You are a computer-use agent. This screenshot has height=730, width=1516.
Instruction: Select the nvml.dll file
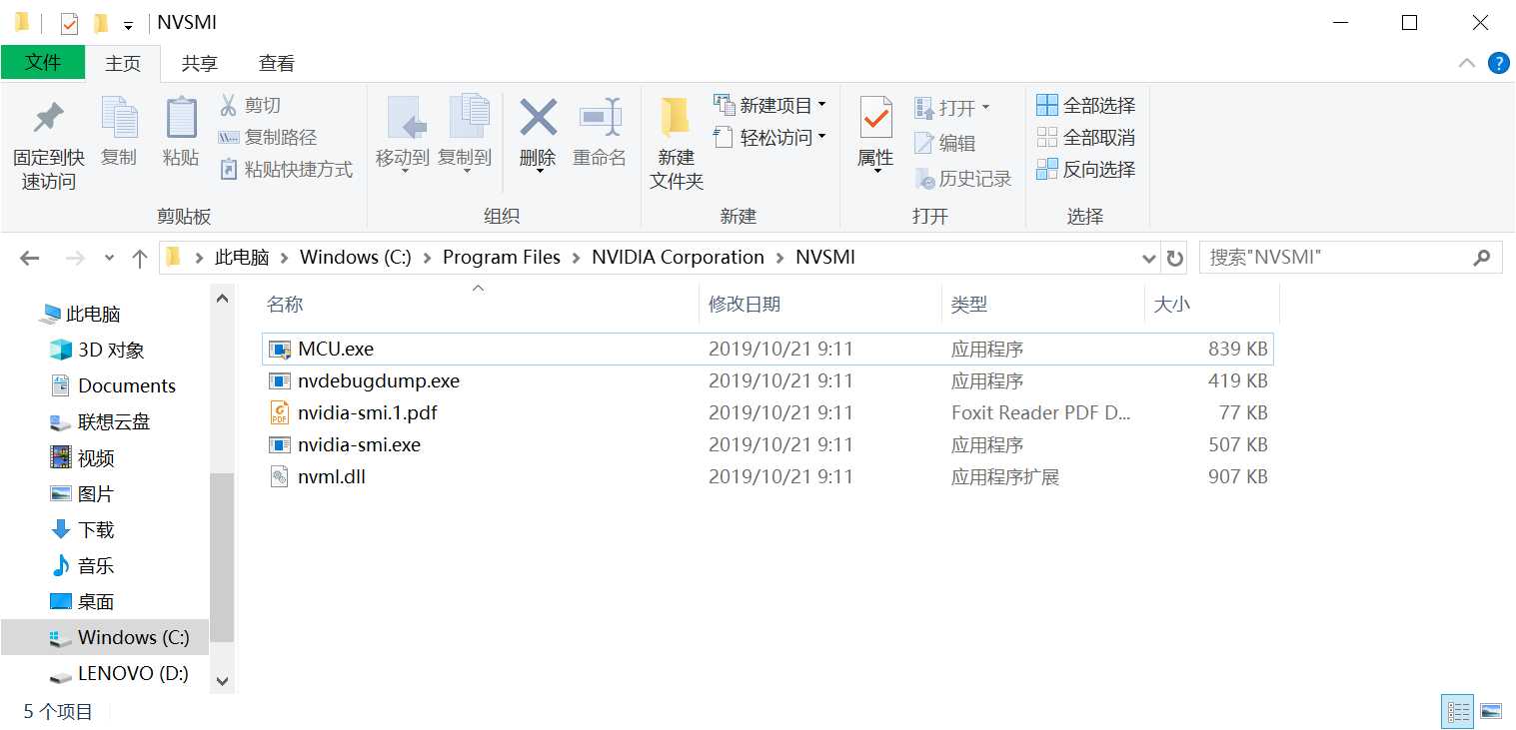[767, 477]
